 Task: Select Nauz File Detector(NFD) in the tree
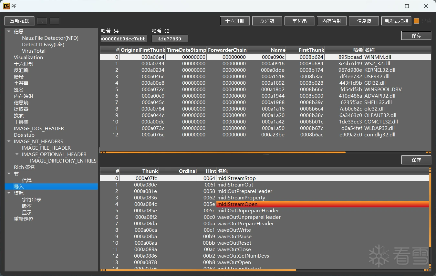tap(50, 38)
